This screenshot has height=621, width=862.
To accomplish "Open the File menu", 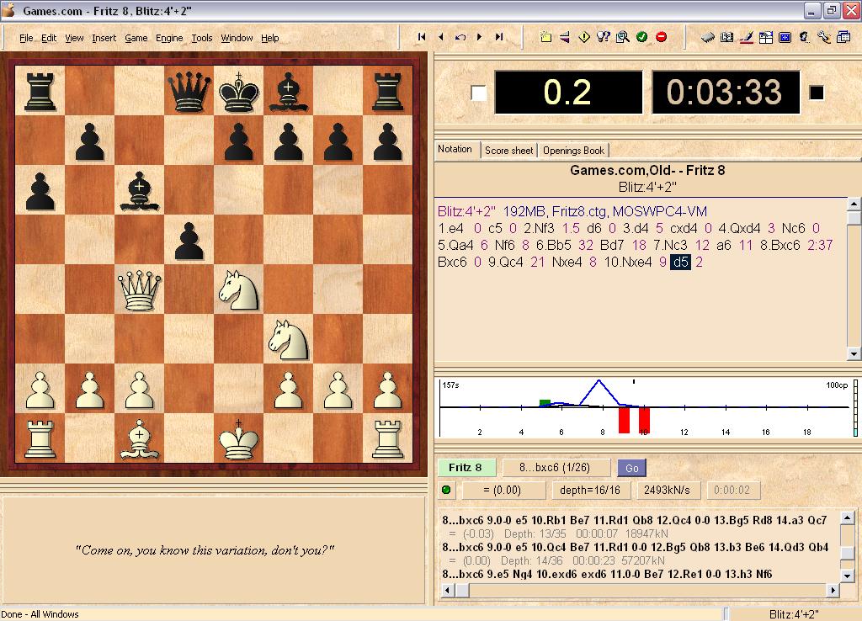I will pos(26,38).
